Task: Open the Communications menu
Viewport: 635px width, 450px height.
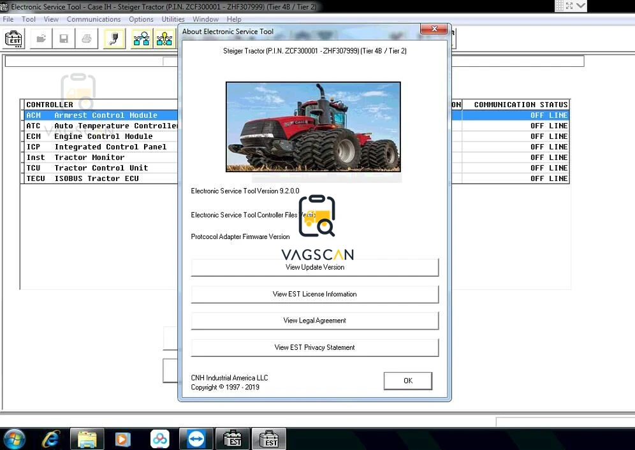Action: (94, 19)
